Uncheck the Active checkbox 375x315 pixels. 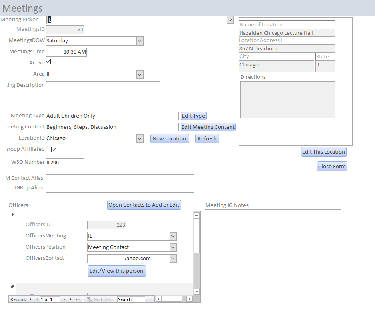tap(48, 62)
